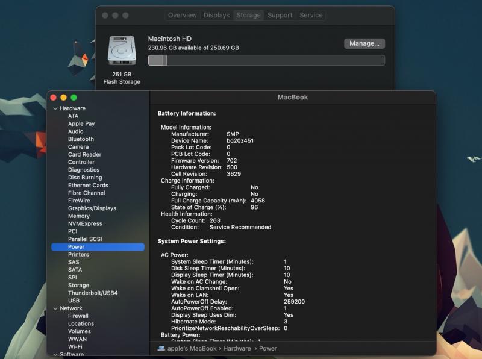Select Locations under Network
The image size is (482, 359).
click(81, 323)
